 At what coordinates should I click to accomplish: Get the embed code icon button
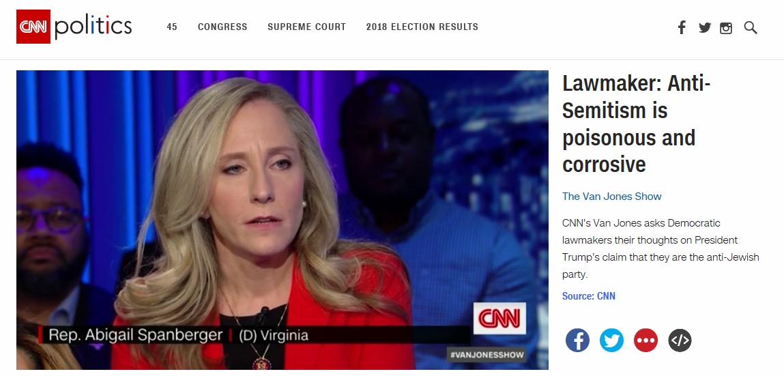[x=680, y=340]
